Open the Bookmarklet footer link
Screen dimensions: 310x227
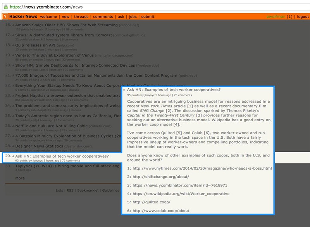[88, 191]
